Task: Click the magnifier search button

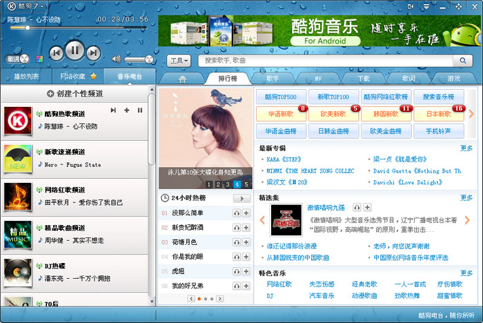Action: [463, 61]
